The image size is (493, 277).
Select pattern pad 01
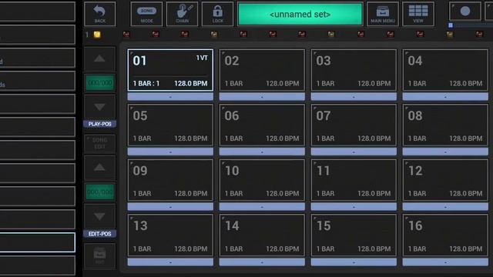pyautogui.click(x=170, y=70)
